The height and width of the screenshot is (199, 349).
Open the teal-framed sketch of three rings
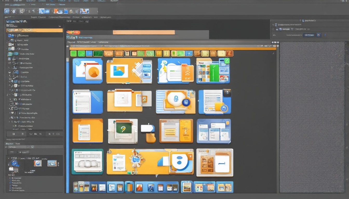tap(87, 161)
